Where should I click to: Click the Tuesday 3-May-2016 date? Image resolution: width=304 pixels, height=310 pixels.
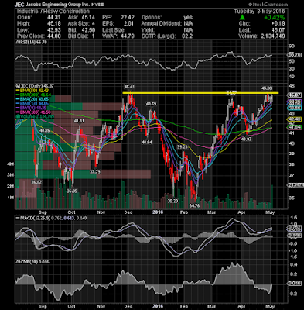pyautogui.click(x=259, y=11)
